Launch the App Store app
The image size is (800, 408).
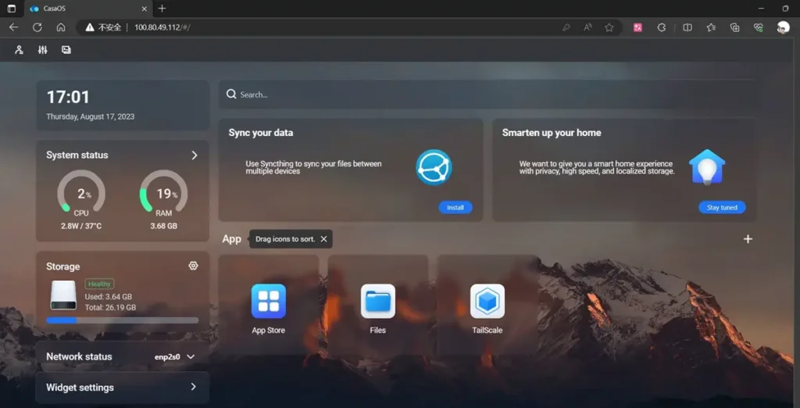click(269, 301)
